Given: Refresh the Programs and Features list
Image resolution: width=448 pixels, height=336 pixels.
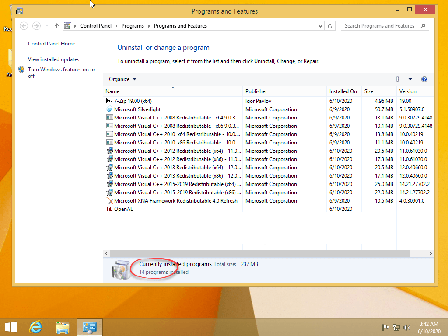Looking at the screenshot, I should pyautogui.click(x=330, y=26).
